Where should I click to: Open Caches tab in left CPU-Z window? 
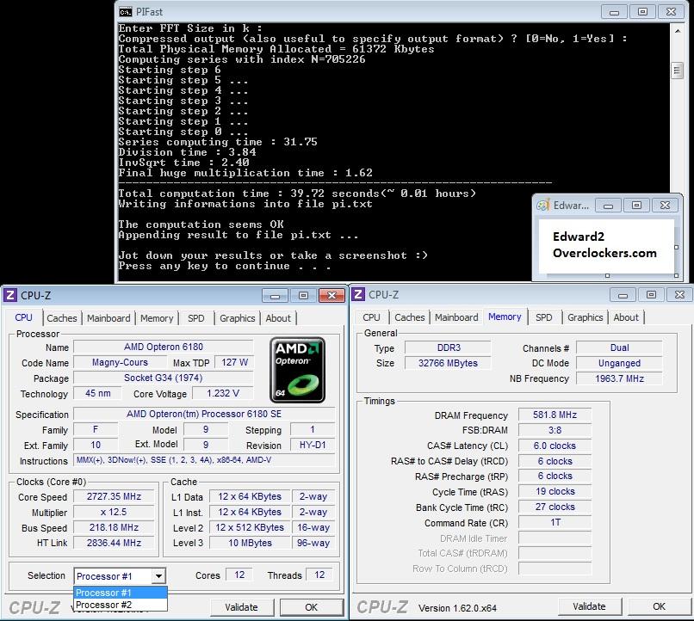[x=62, y=318]
